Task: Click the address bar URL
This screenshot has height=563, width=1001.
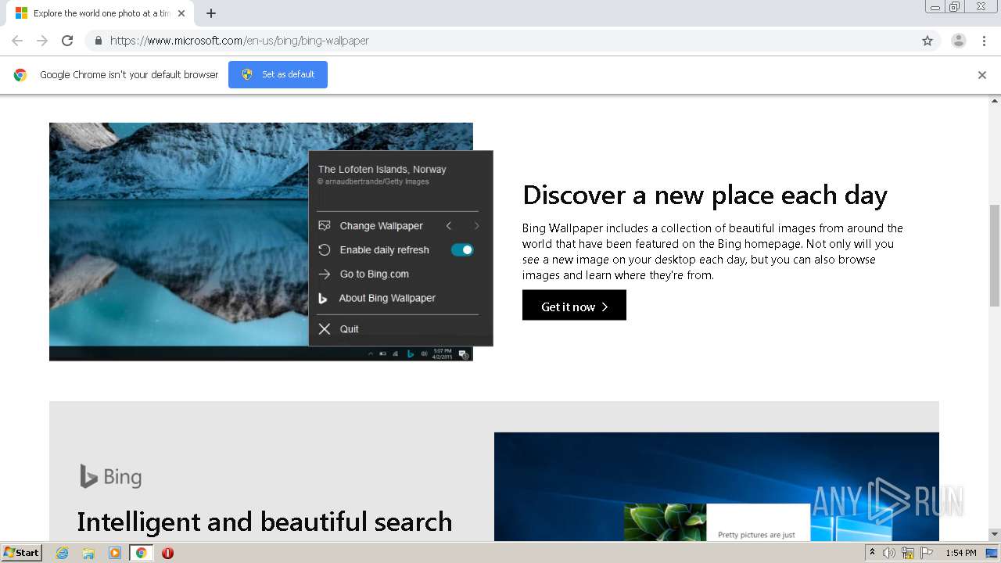Action: [239, 41]
